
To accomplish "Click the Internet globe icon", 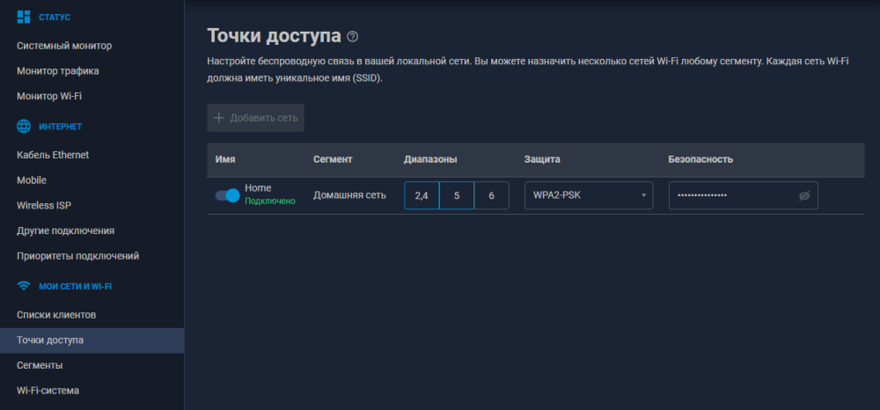I will point(24,127).
